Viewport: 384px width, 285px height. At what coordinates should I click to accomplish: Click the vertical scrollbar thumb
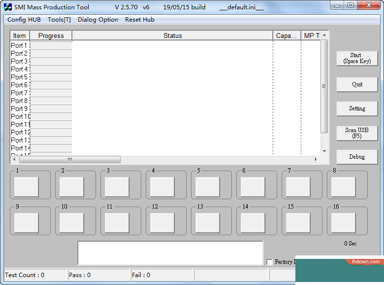[324, 86]
